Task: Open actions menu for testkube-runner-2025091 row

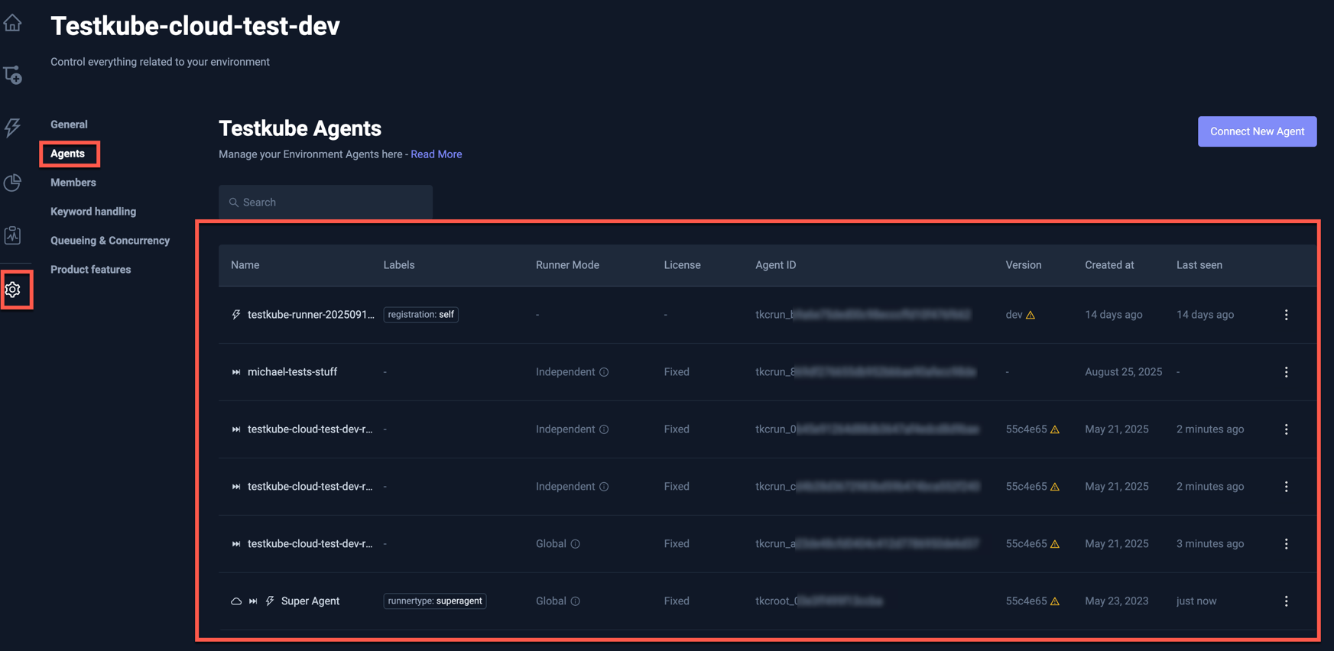Action: pyautogui.click(x=1286, y=315)
